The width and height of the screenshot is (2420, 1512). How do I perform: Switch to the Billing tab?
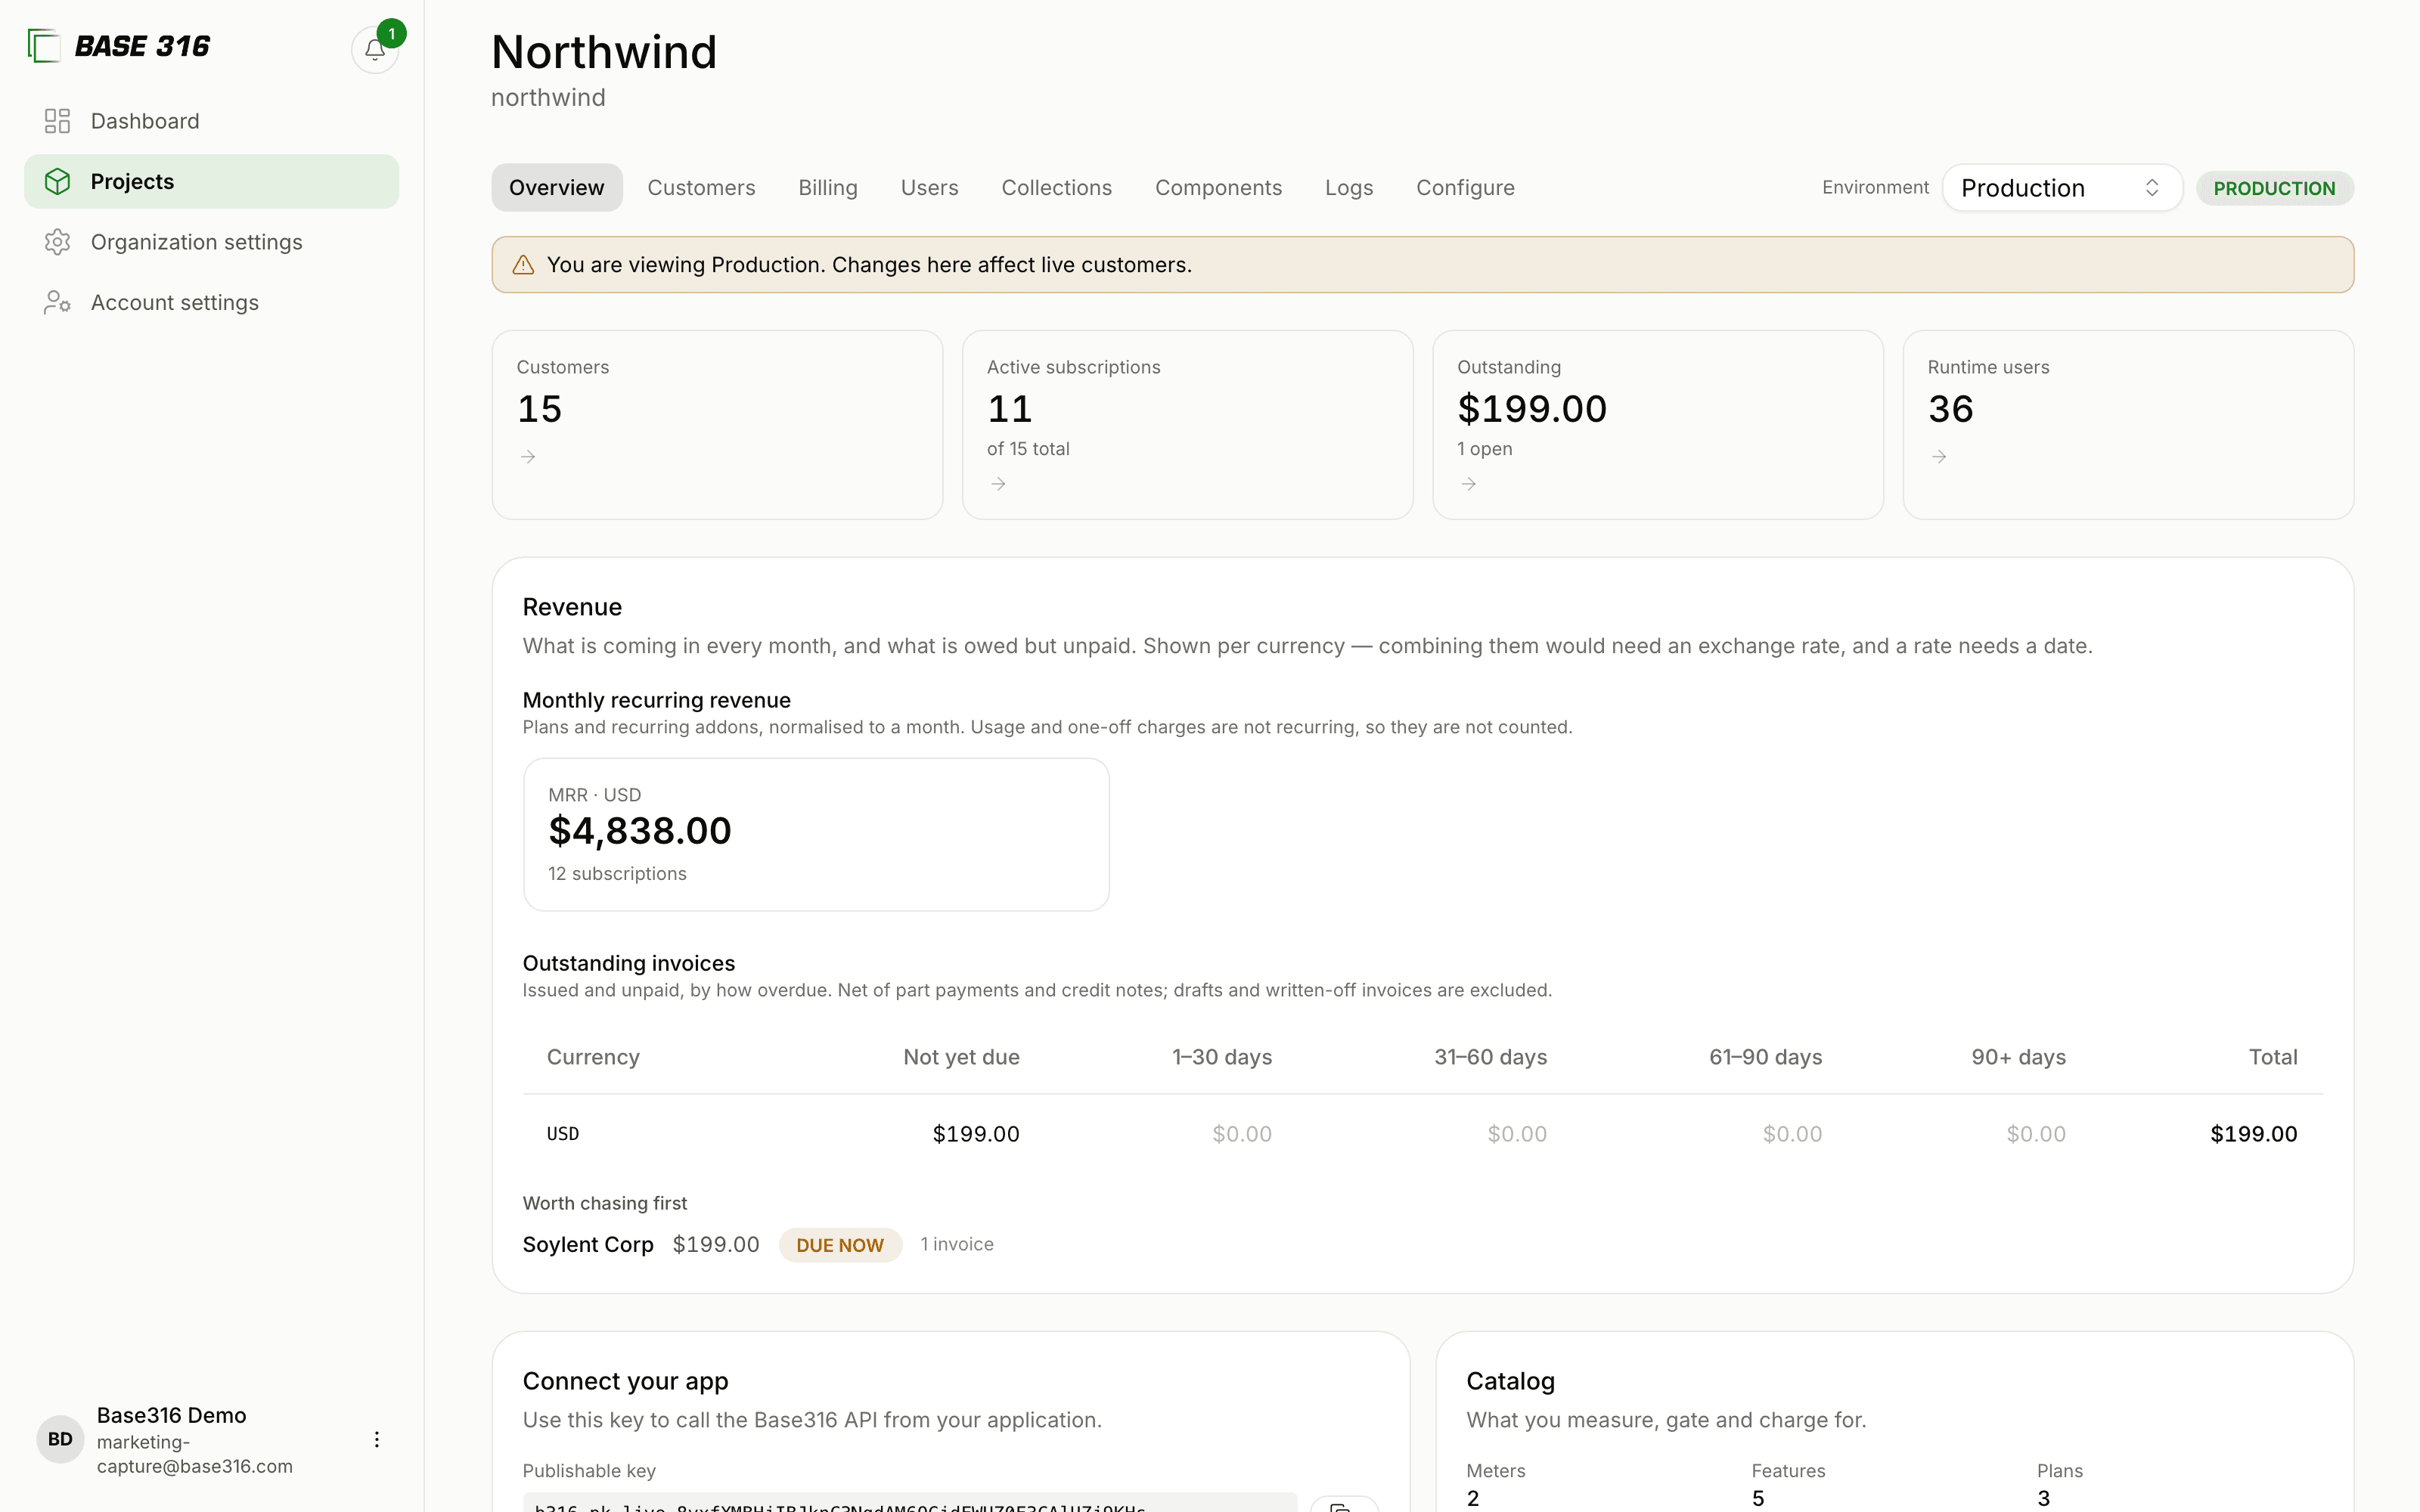point(828,188)
